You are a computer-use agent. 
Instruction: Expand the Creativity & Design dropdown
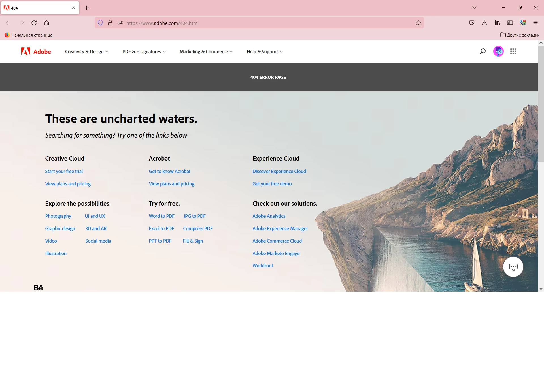87,52
